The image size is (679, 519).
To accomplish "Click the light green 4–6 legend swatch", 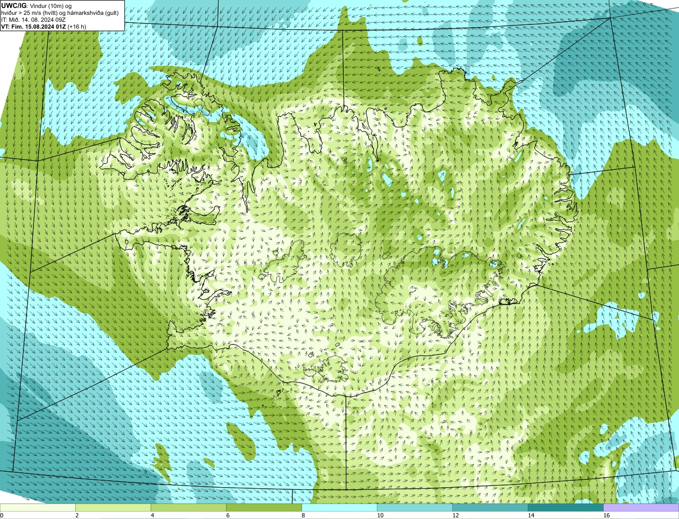I will point(188,508).
